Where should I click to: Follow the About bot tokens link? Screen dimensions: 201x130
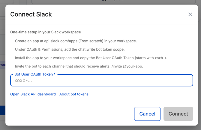point(74,94)
